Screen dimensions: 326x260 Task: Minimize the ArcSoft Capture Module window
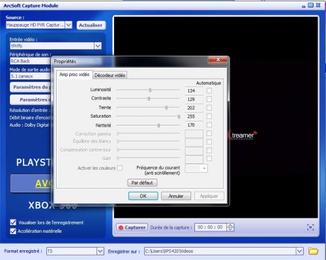[304, 6]
